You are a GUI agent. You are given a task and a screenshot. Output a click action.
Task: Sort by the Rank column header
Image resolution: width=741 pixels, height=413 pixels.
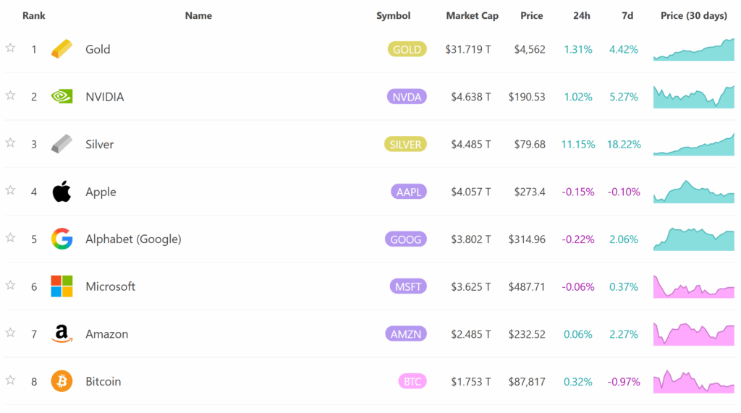(33, 16)
